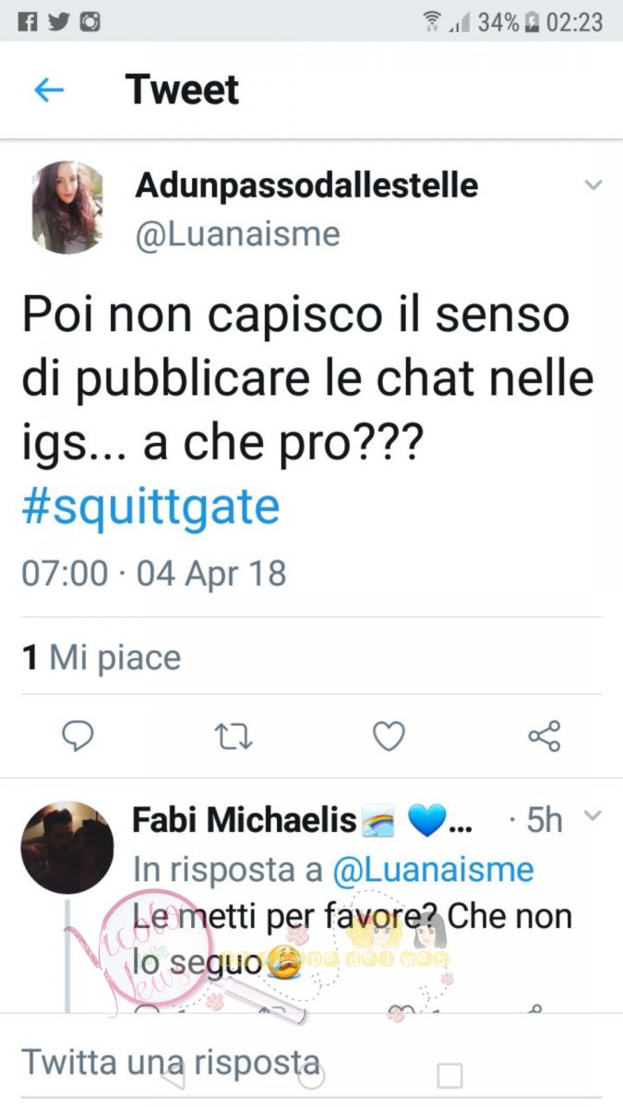Tap Facebook icon in status bar

[28, 22]
